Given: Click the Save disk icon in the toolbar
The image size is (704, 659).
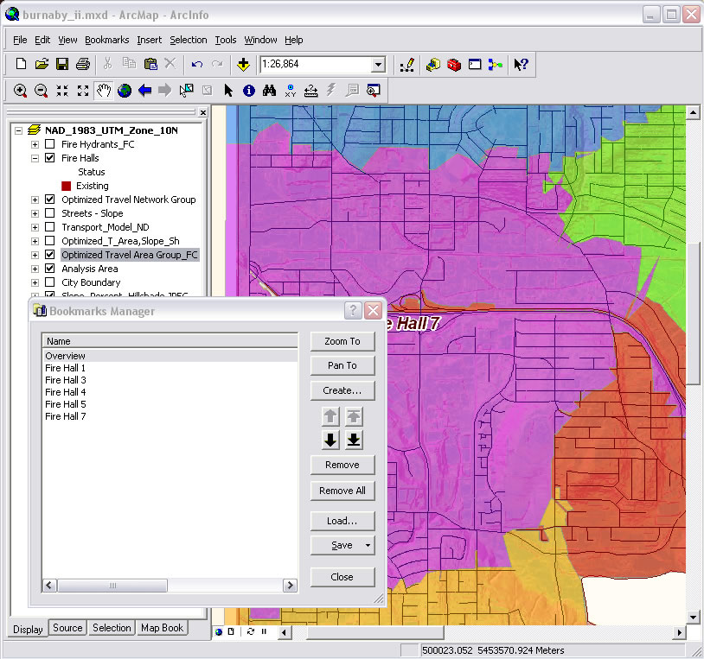Looking at the screenshot, I should 62,64.
